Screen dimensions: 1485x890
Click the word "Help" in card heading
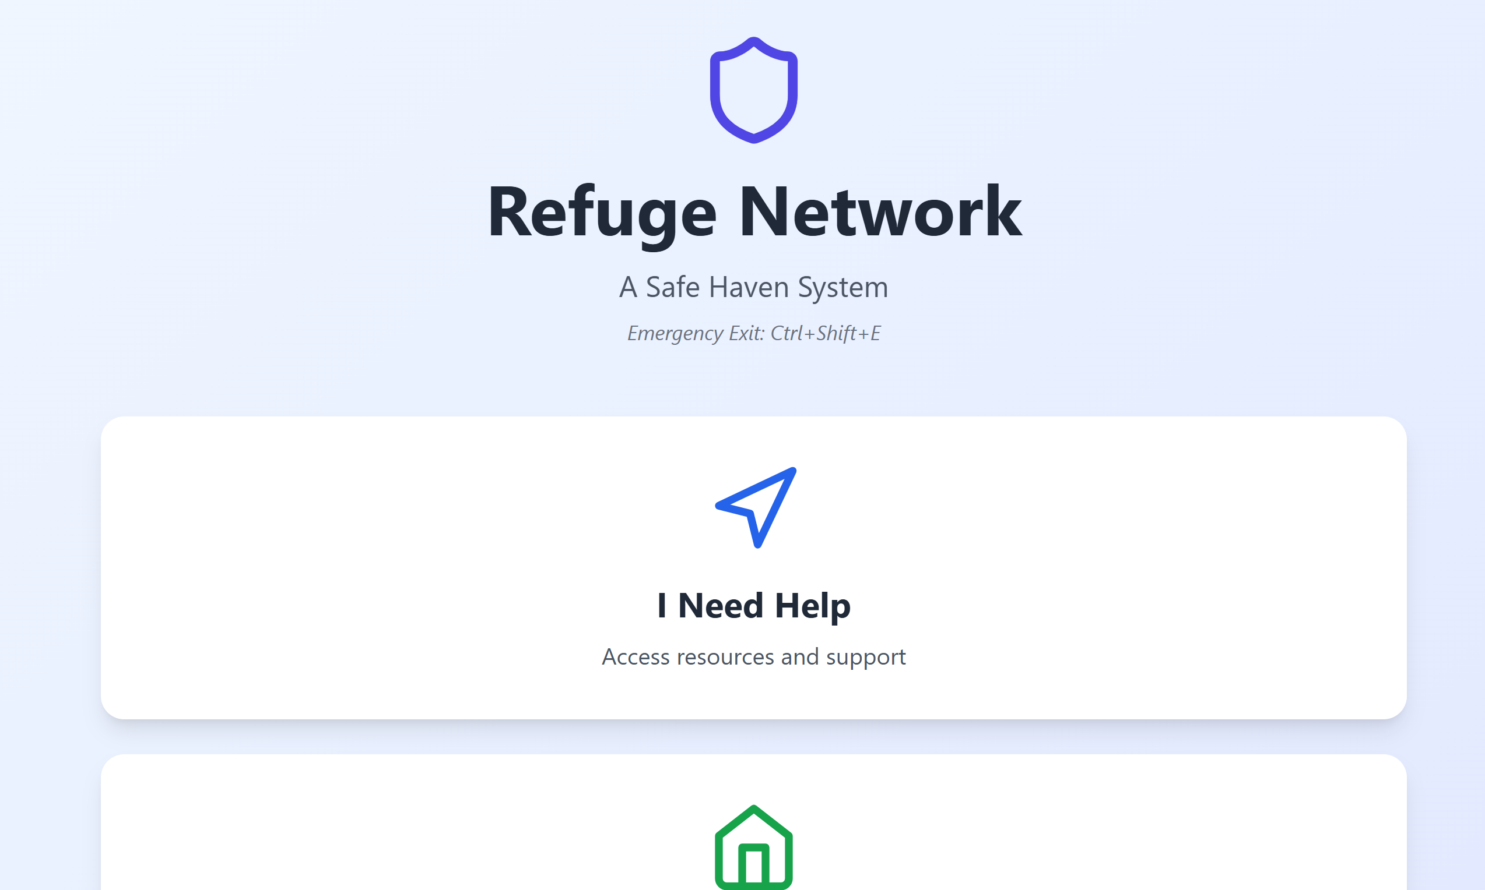813,606
